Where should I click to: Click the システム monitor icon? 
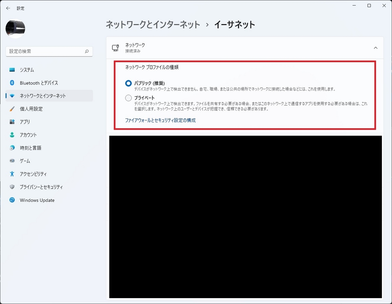coord(12,70)
